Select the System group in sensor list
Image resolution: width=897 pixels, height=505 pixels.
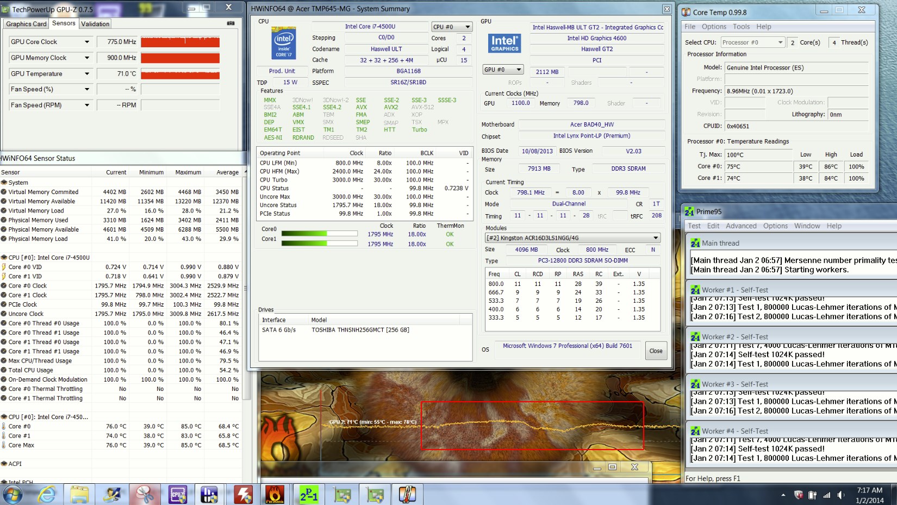coord(18,183)
